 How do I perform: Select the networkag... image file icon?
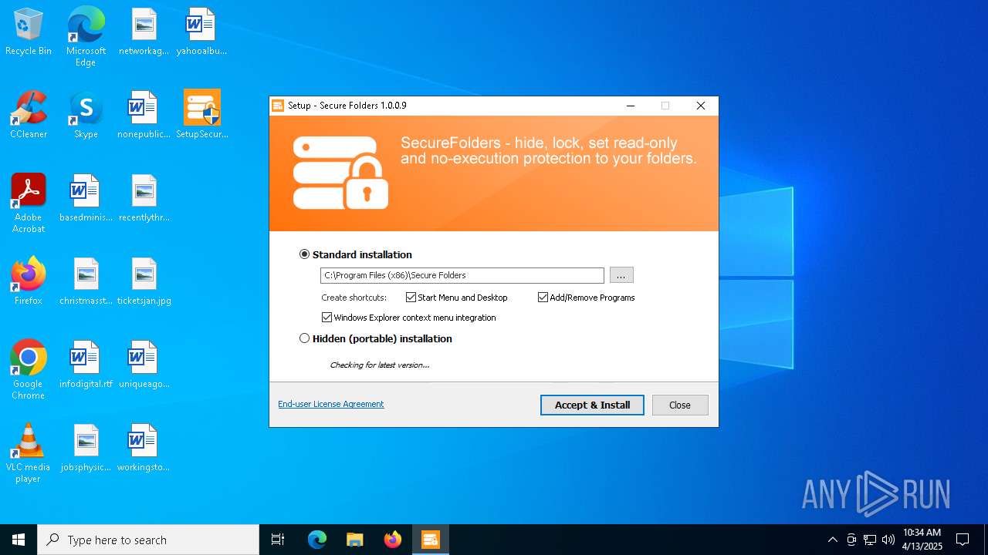click(x=144, y=32)
